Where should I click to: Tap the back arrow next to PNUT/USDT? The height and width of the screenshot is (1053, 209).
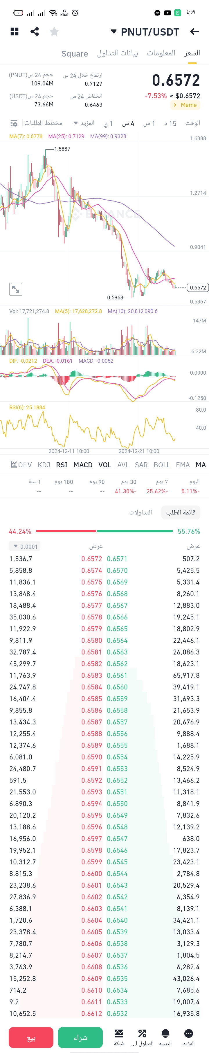click(194, 31)
